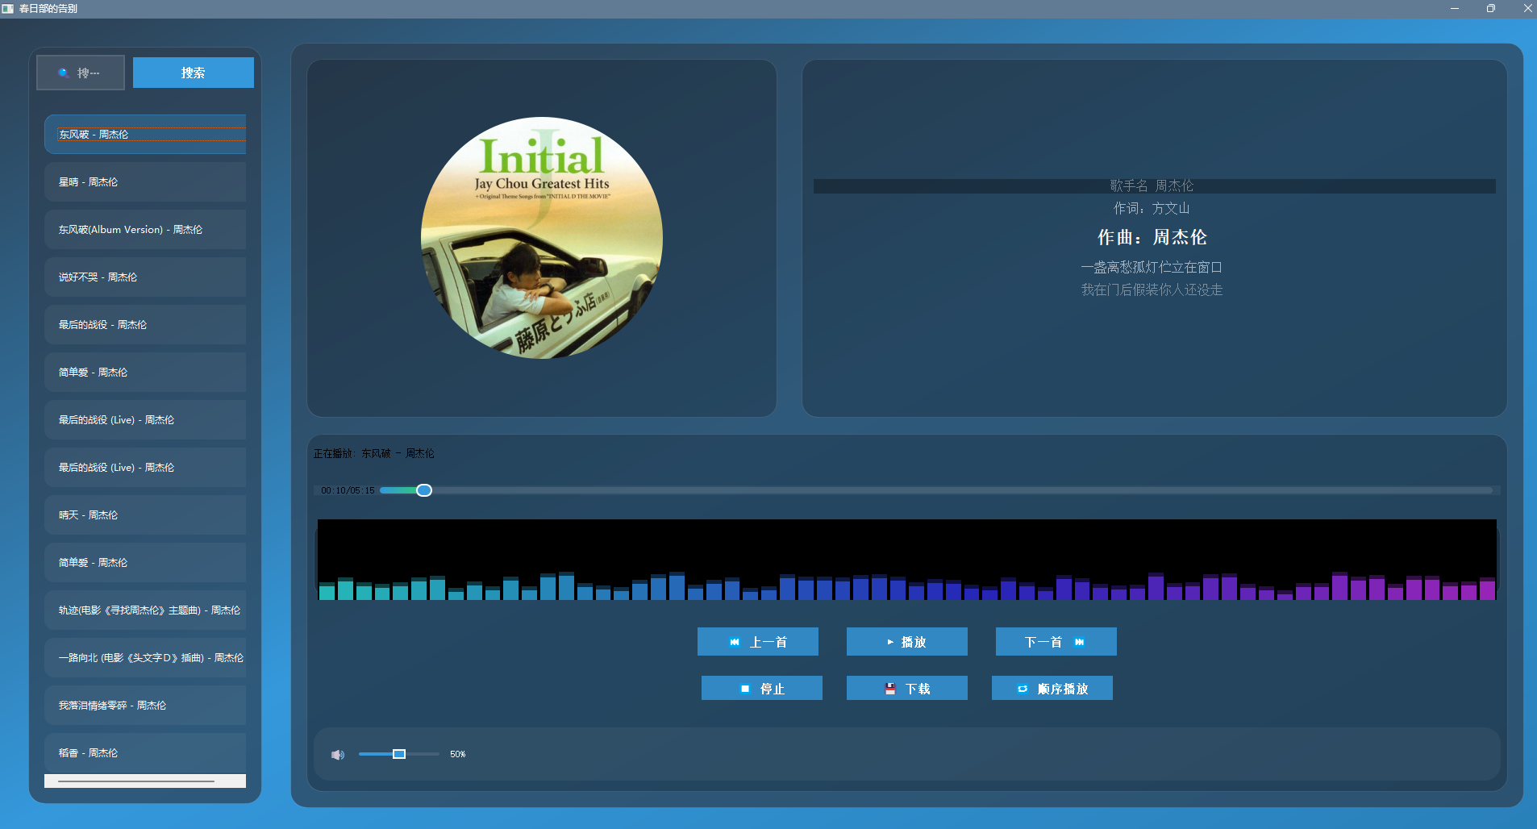The width and height of the screenshot is (1537, 829).
Task: Click the floppy disk icon on 下载
Action: [x=890, y=689]
